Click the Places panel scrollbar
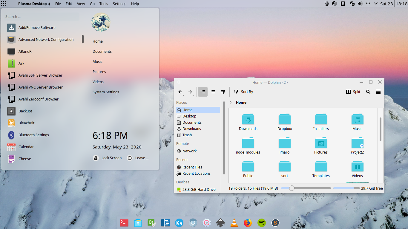This screenshot has width=408, height=229. point(224,138)
